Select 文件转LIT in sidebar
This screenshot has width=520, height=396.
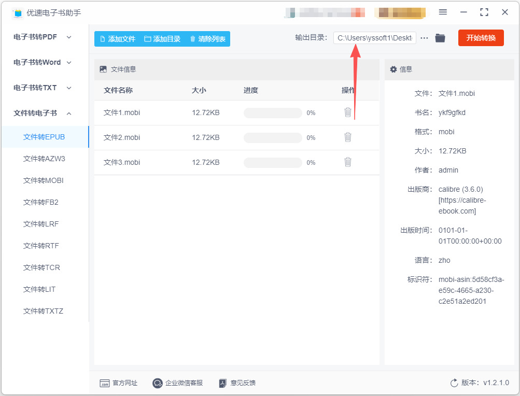click(x=39, y=289)
